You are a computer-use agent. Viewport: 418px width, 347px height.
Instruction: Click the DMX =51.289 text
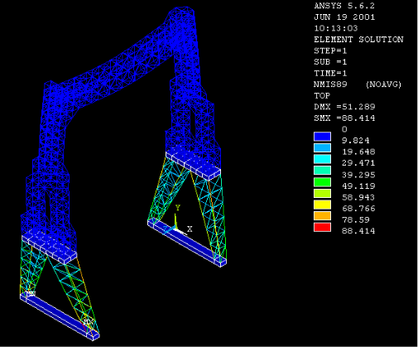344,107
